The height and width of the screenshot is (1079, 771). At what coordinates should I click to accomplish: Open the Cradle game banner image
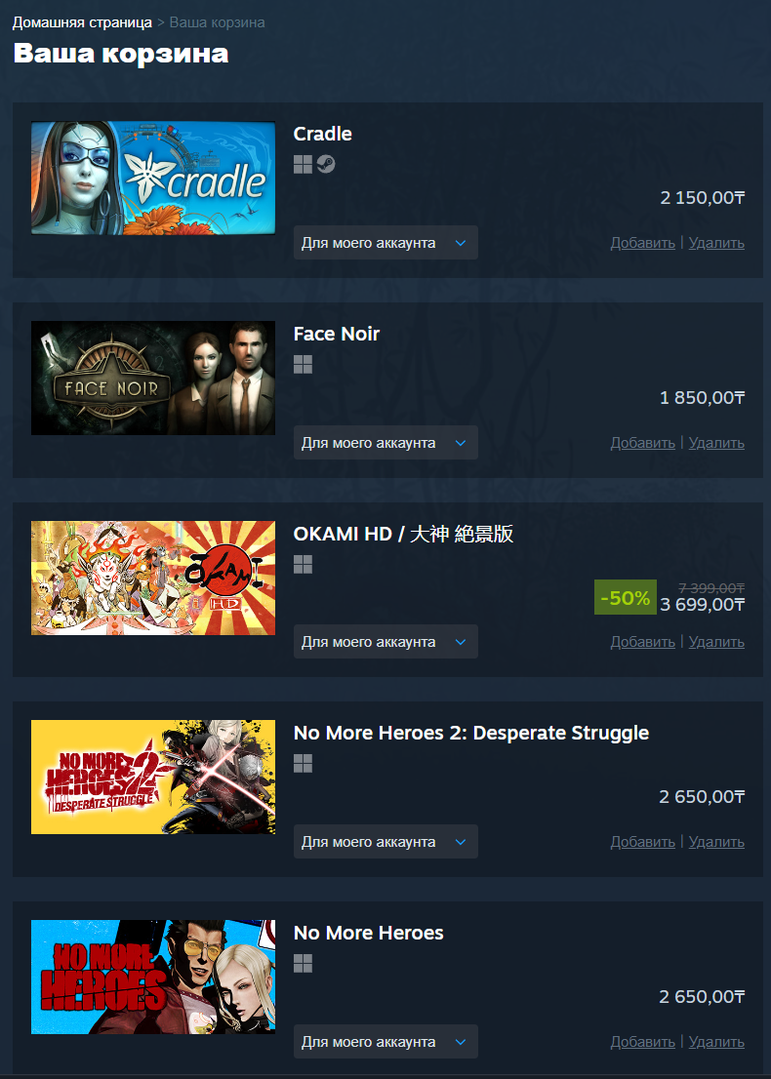153,179
